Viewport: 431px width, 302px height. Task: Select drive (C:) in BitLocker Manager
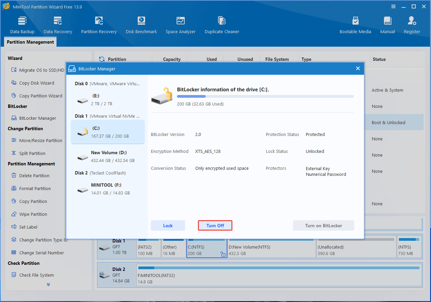click(x=108, y=132)
